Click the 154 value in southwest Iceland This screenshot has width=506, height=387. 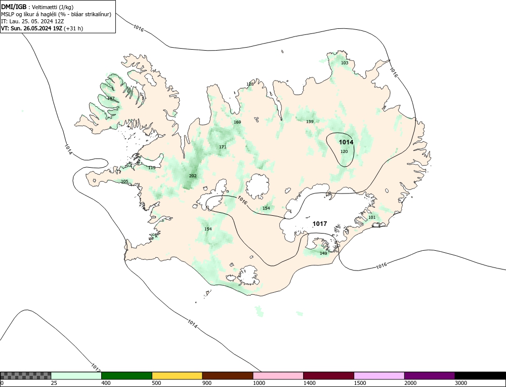[x=208, y=229]
